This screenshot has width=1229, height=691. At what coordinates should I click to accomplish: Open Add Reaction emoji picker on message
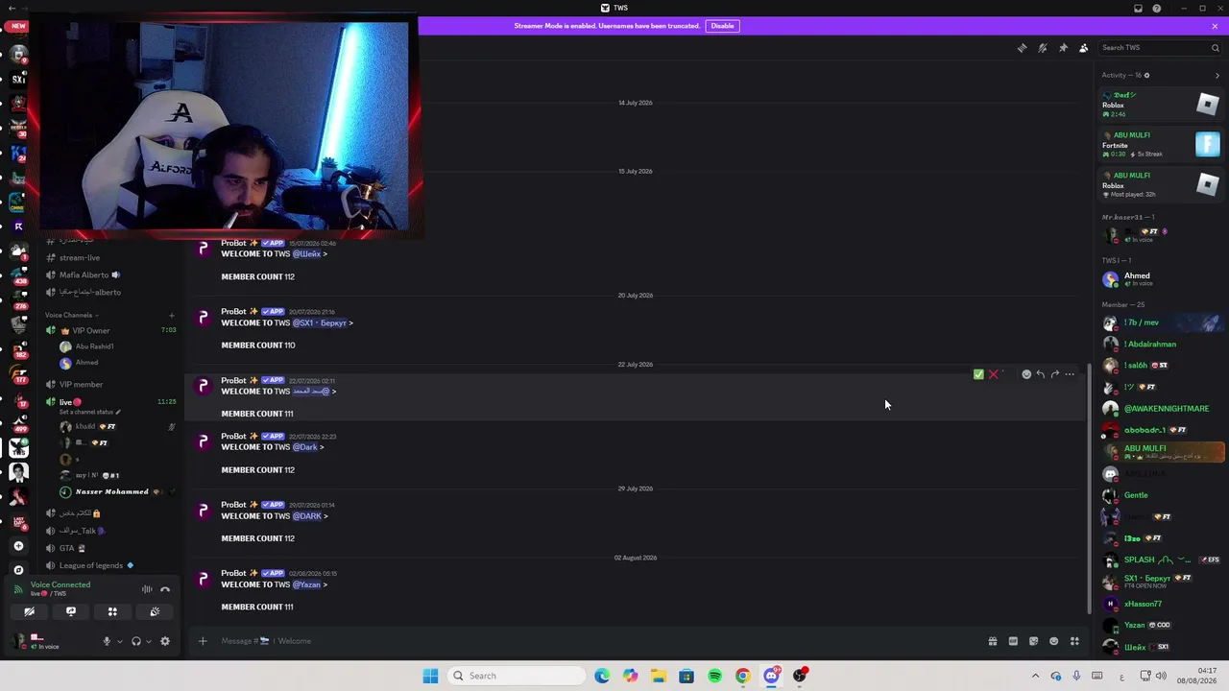tap(1026, 374)
